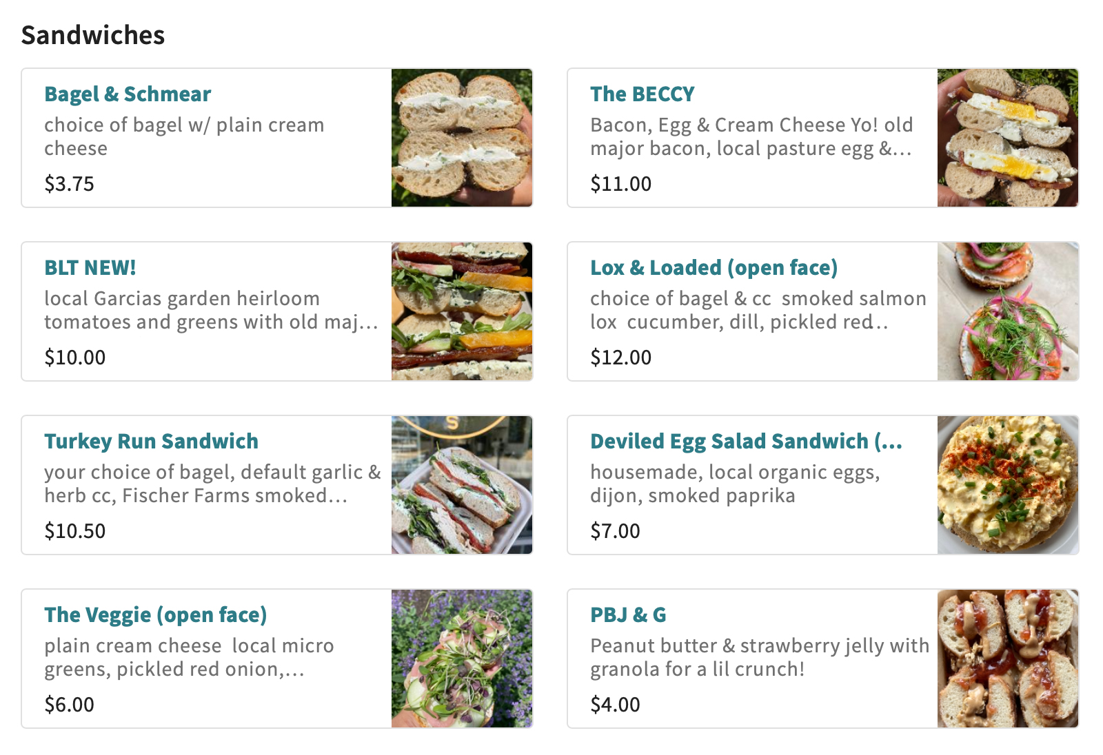This screenshot has width=1103, height=755.
Task: Click the Bagel & Schmear bagel photo
Action: coord(462,138)
